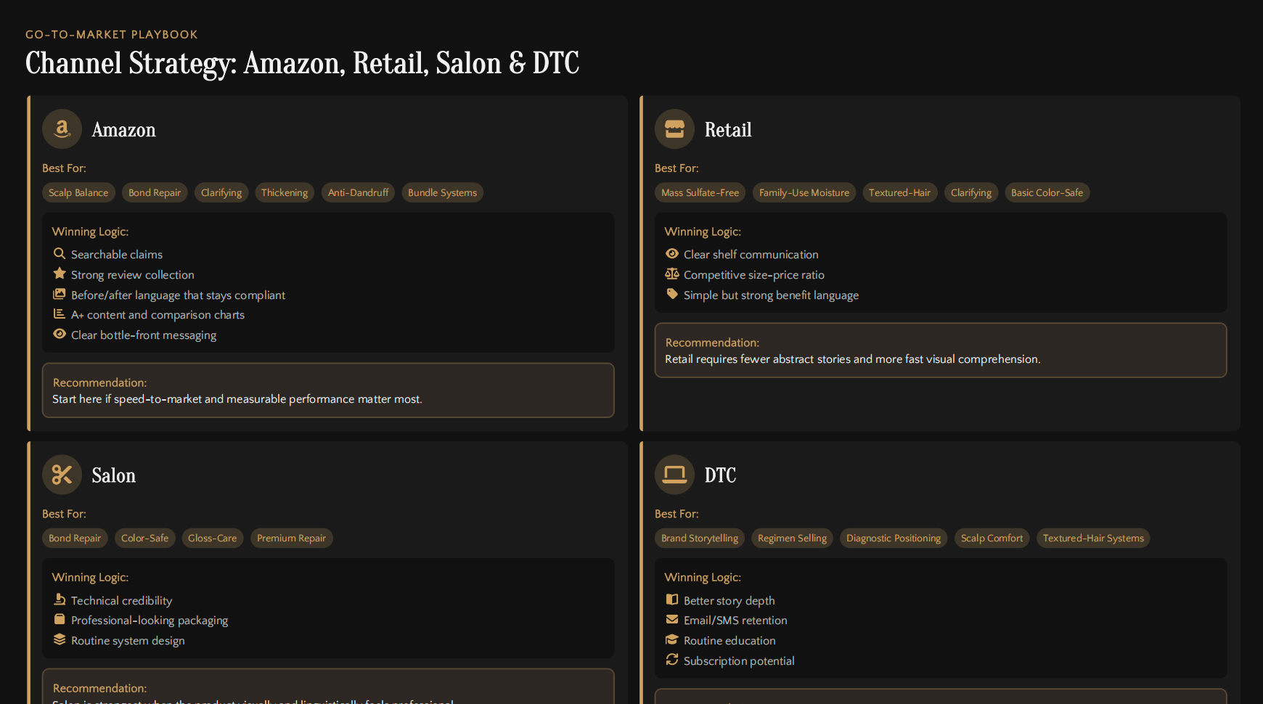Collapse the Retail Winning Logic box
The height and width of the screenshot is (704, 1263).
(703, 231)
